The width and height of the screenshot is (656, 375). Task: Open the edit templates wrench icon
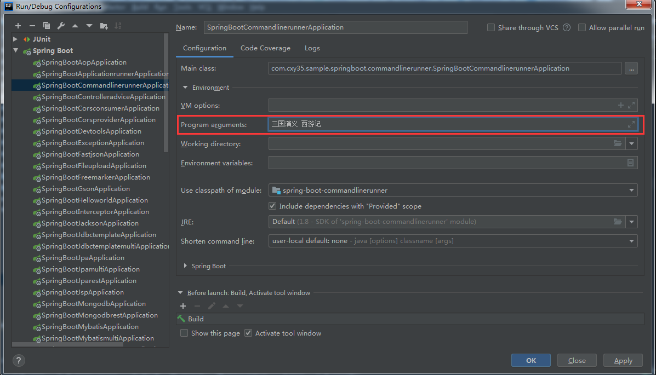pyautogui.click(x=61, y=26)
